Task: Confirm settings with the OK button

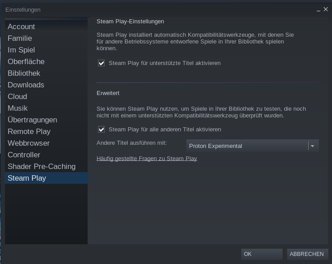Action: pos(262,254)
